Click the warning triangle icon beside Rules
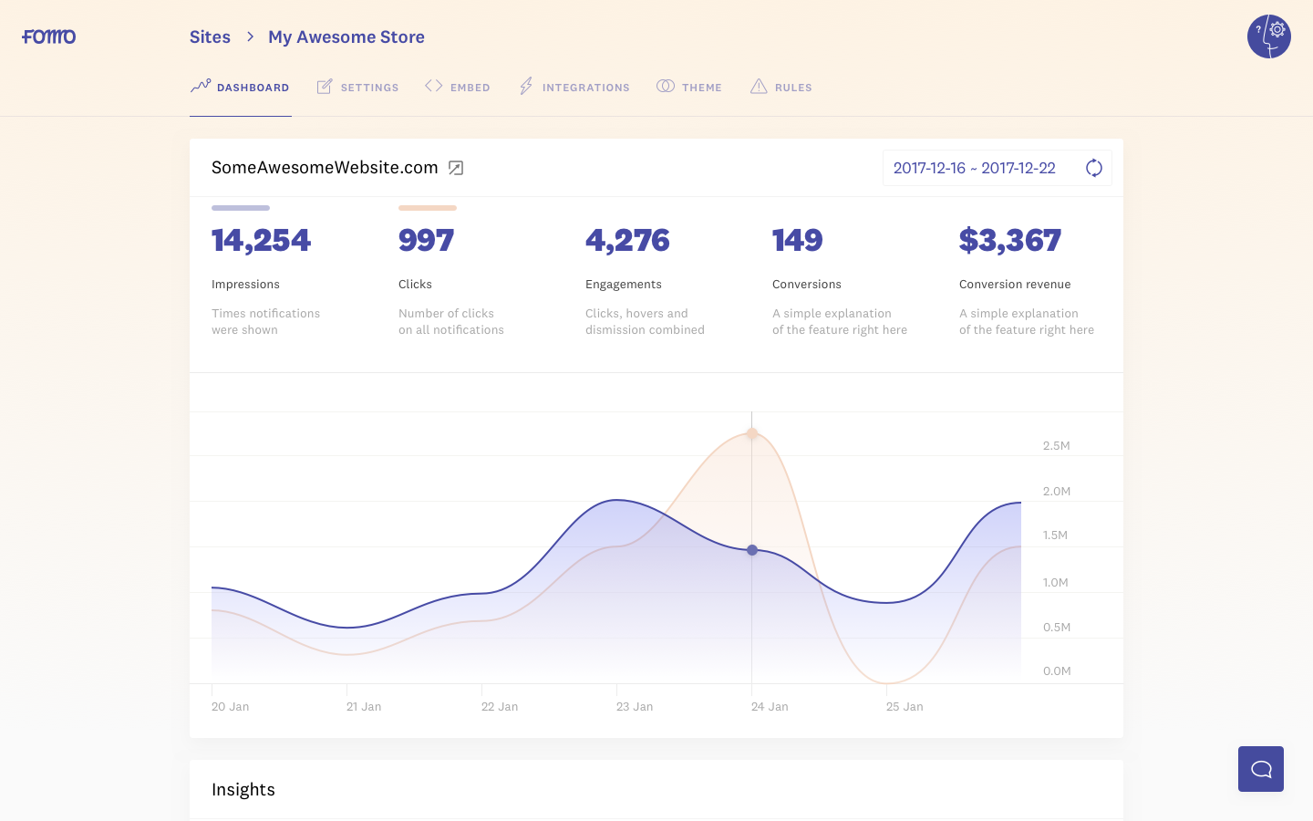The width and height of the screenshot is (1313, 821). coord(757,86)
